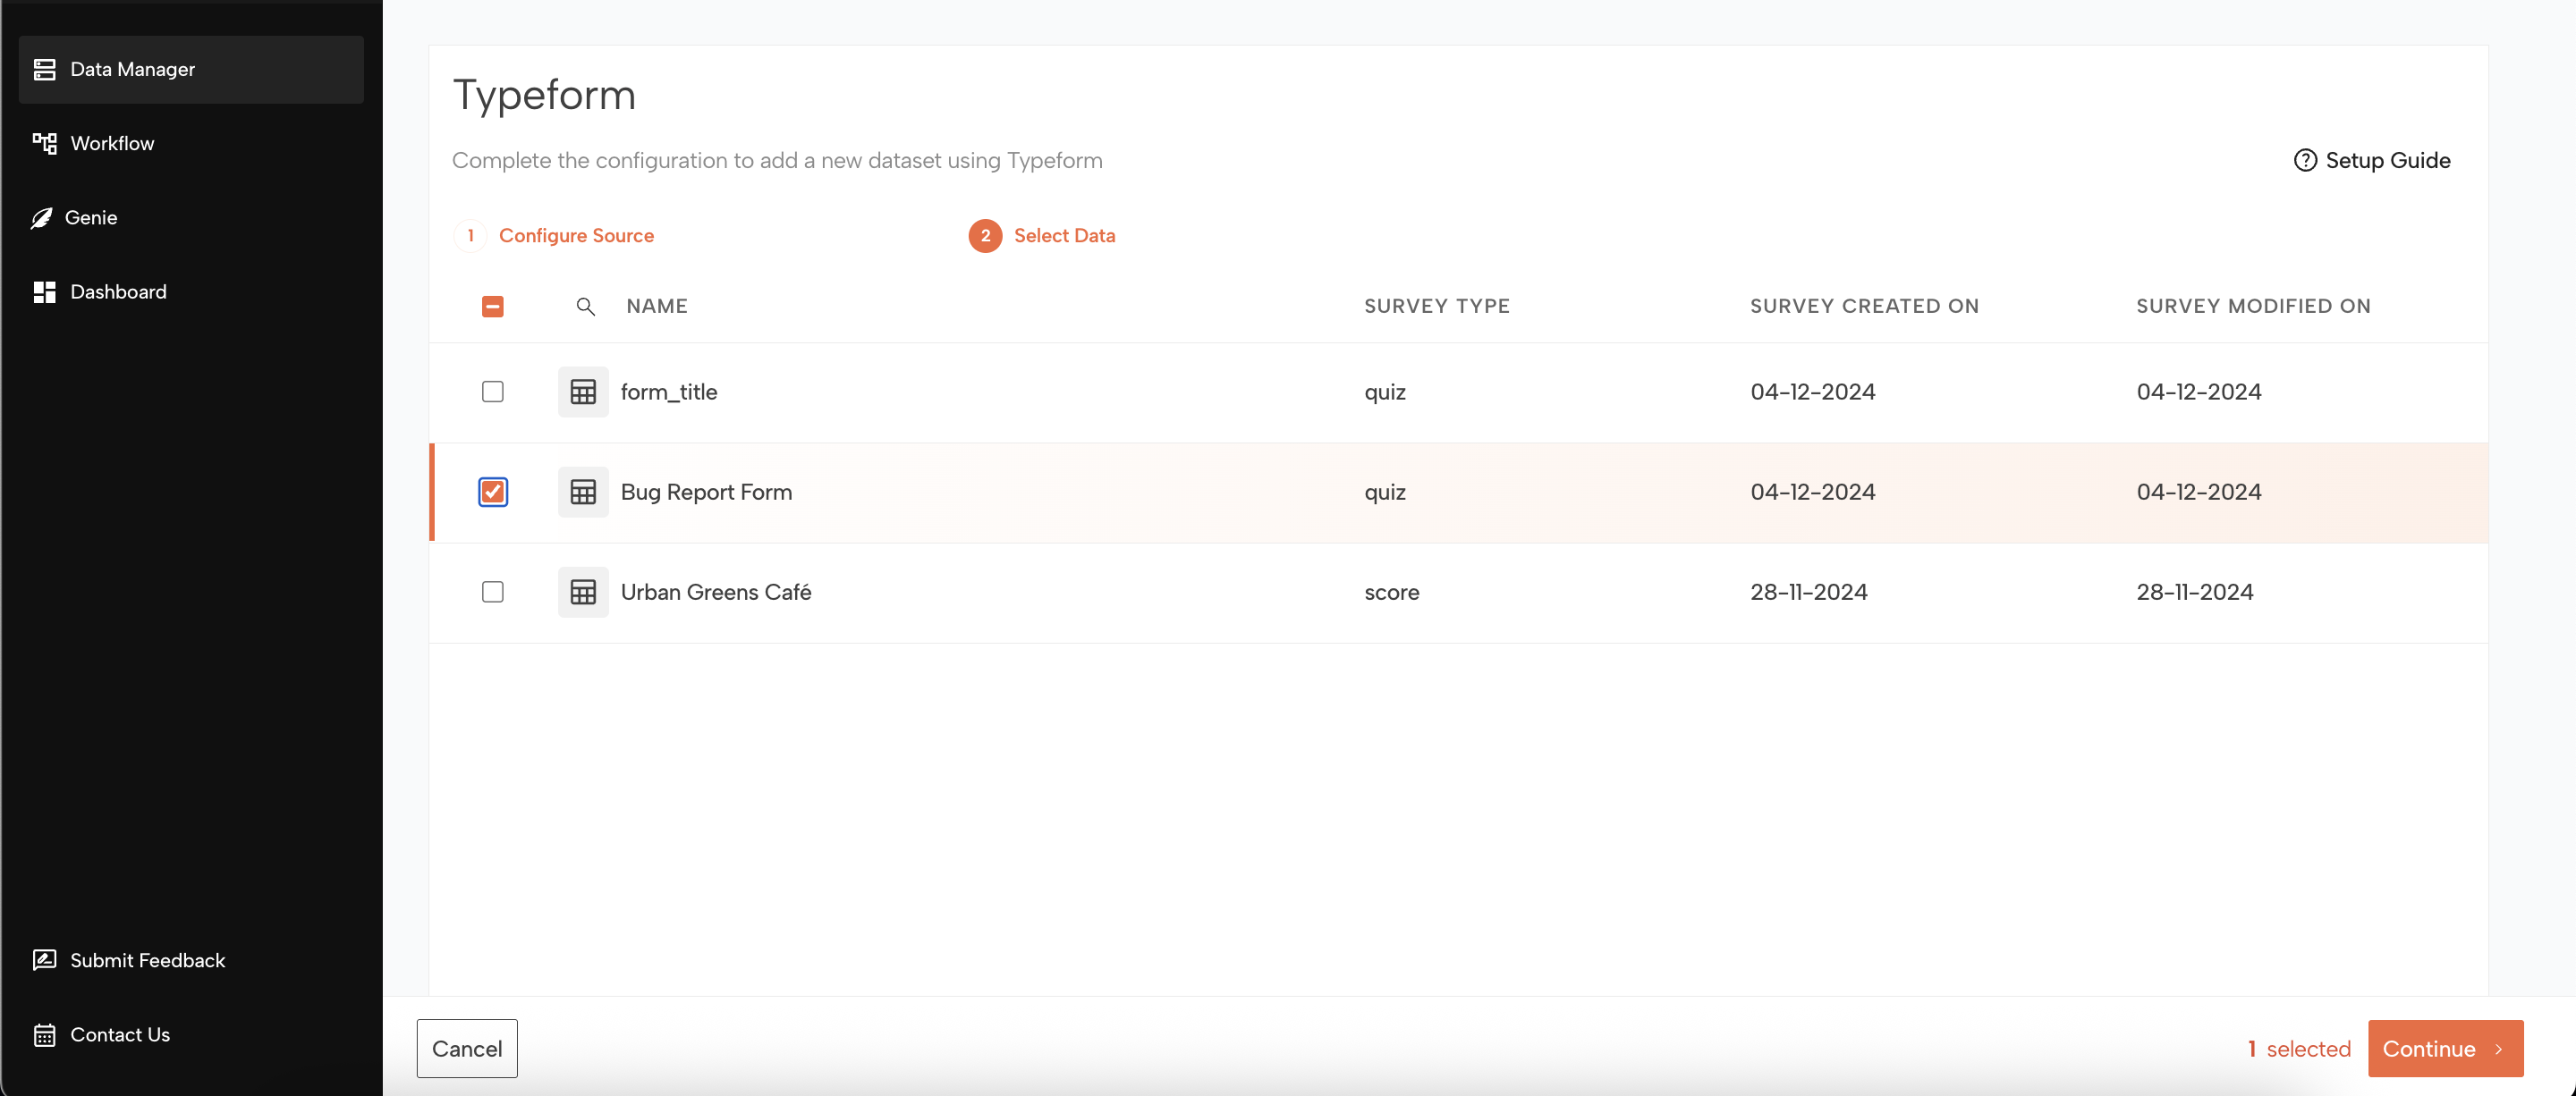
Task: Click the Genie feather icon
Action: point(41,218)
